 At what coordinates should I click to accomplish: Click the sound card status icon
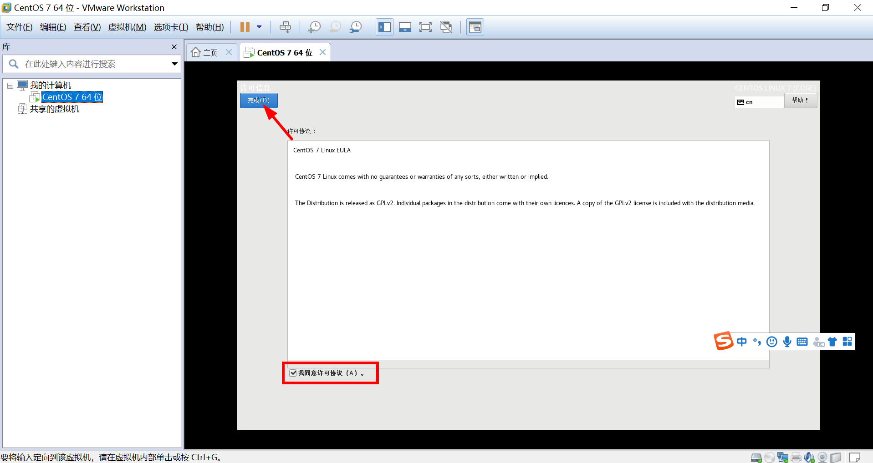809,458
